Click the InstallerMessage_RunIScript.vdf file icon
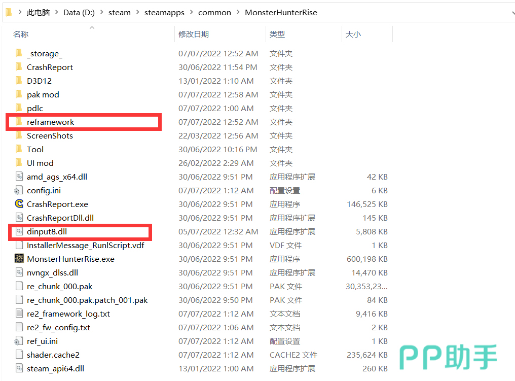The width and height of the screenshot is (515, 381). coord(19,245)
